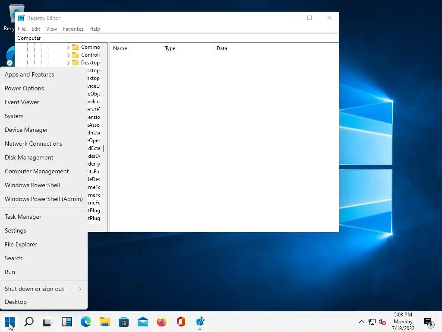Open Network Connections
The image size is (442, 332).
coord(44,144)
